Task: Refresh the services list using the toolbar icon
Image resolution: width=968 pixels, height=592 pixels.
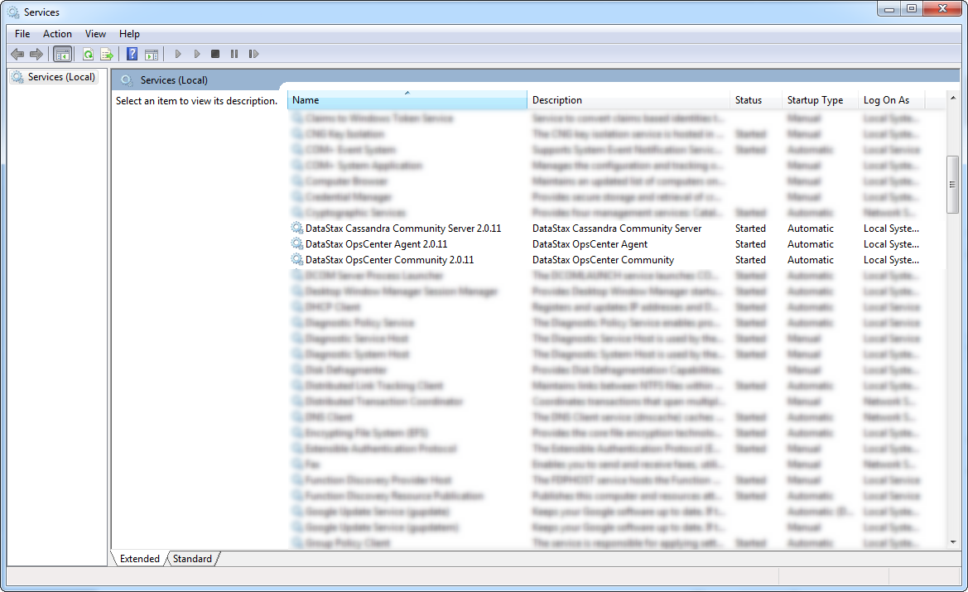Action: pyautogui.click(x=89, y=55)
